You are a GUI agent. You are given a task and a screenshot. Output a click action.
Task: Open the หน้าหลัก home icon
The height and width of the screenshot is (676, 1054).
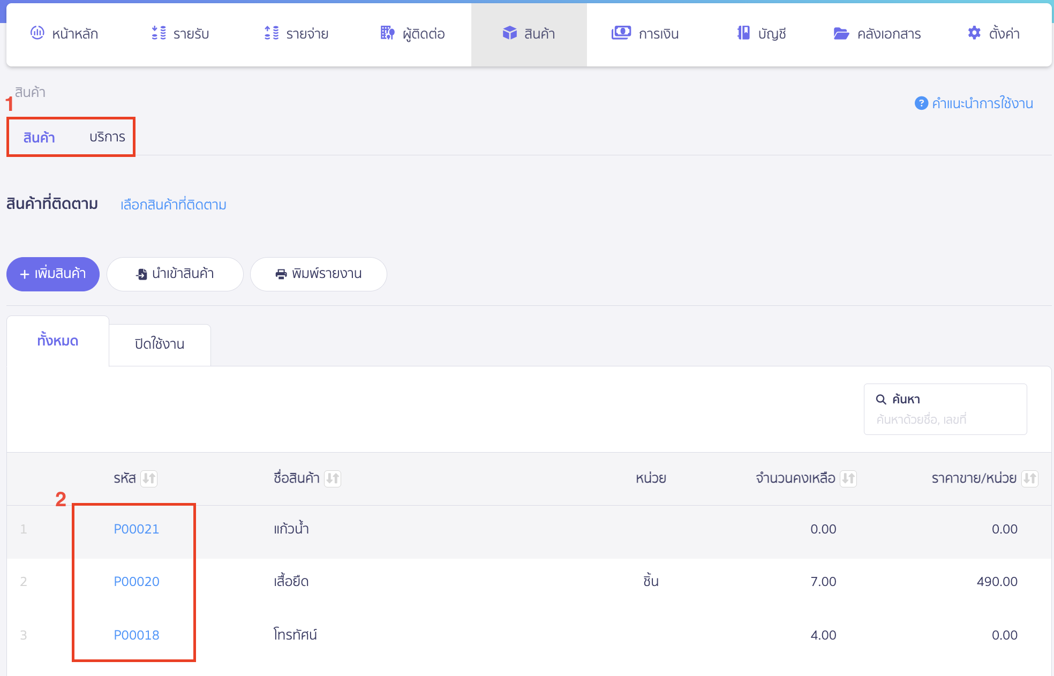coord(36,33)
